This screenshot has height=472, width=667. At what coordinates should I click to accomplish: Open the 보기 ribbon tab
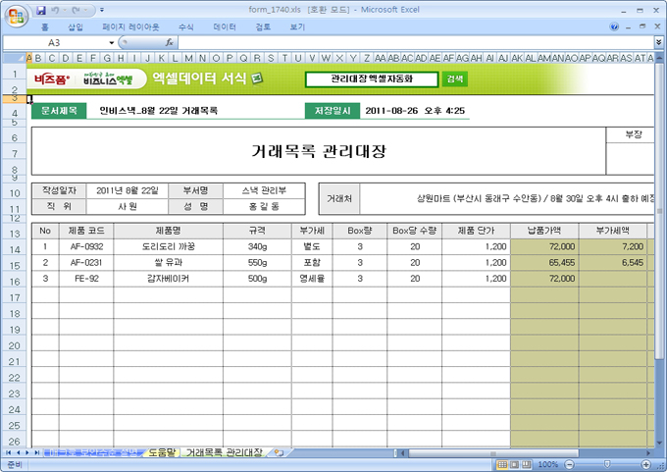coord(297,27)
